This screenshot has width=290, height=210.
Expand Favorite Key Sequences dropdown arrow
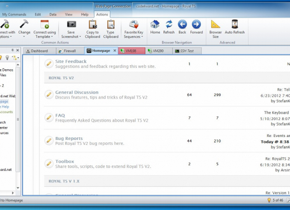tap(142, 36)
